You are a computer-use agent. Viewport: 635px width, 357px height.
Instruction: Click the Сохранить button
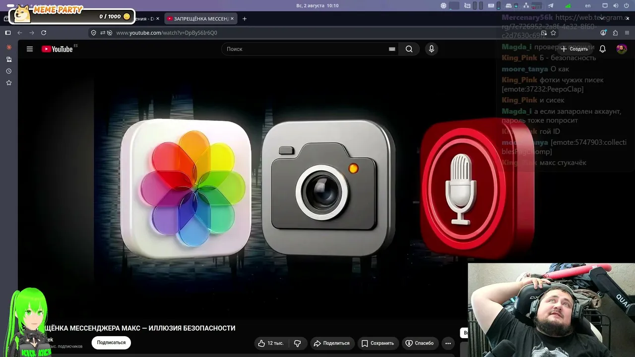click(378, 343)
